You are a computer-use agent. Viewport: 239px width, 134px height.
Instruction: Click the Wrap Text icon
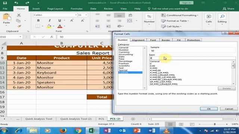(130, 15)
